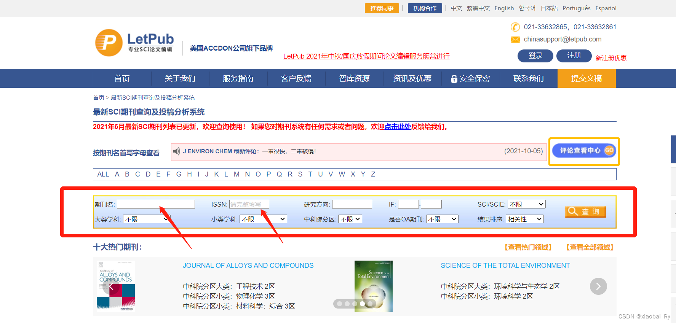Open the 客户反馈 nav tab
676x323 pixels.
click(x=296, y=78)
